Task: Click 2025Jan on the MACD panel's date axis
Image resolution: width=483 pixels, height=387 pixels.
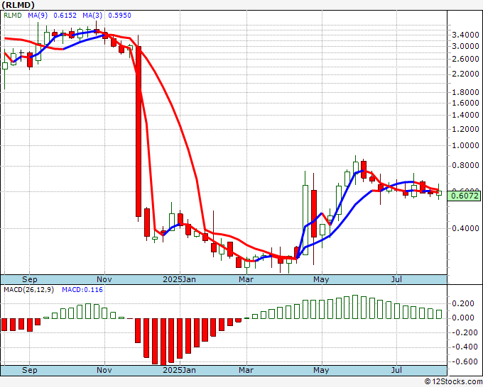Action: [179, 370]
